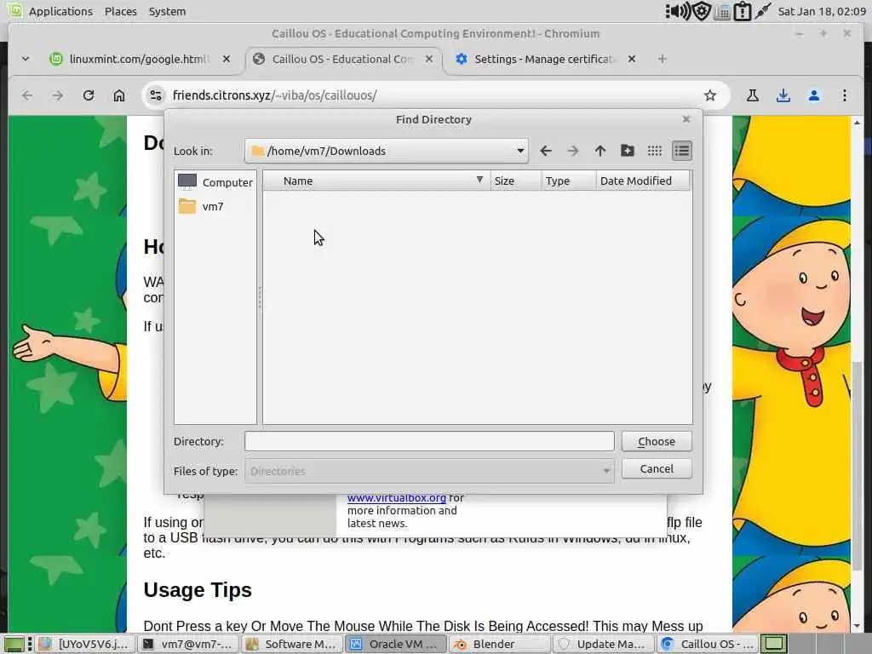Viewport: 872px width, 654px height.
Task: Click browser forward arrow
Action: (x=57, y=95)
